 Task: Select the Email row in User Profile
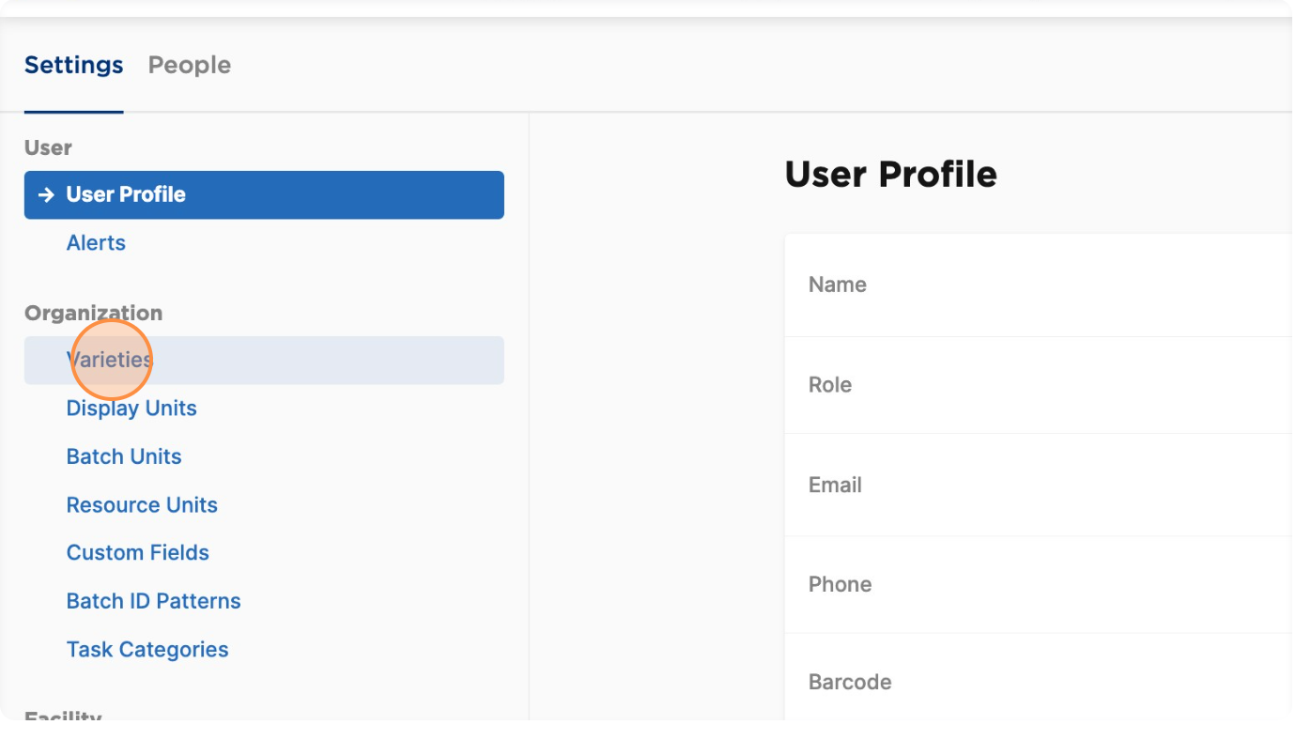tap(1038, 485)
